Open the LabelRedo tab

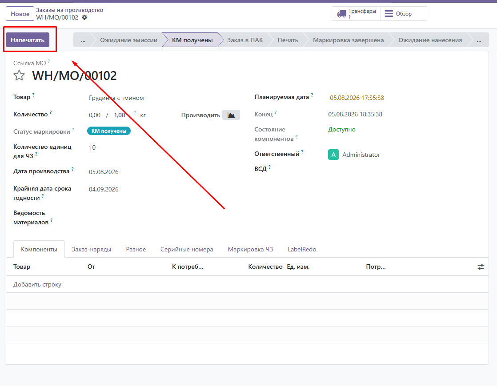click(302, 249)
